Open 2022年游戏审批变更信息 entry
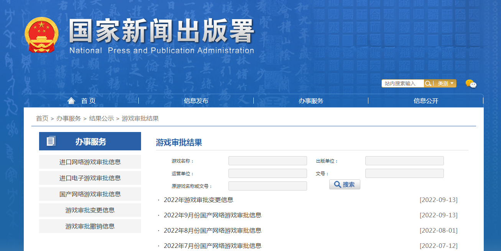Viewport: 501px width, 251px height. [198, 200]
